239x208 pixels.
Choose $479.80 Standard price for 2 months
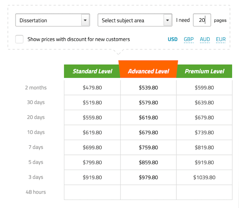pos(92,88)
